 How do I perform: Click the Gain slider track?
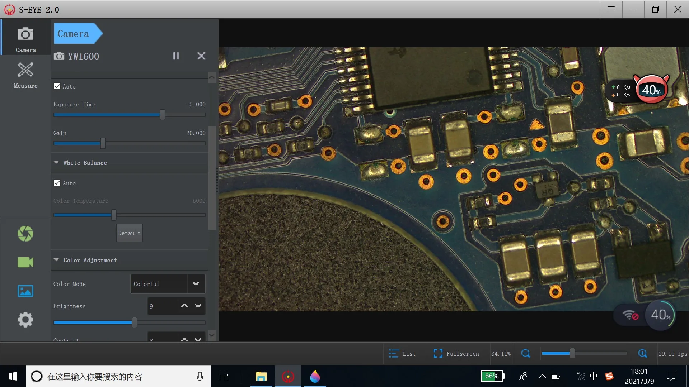click(154, 143)
